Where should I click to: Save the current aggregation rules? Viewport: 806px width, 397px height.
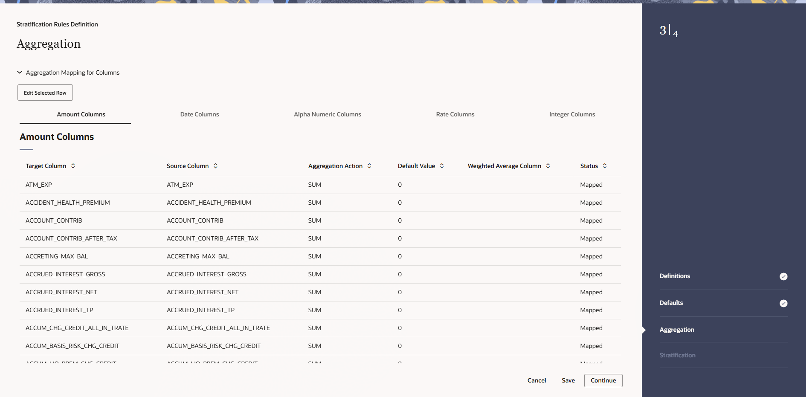(568, 380)
